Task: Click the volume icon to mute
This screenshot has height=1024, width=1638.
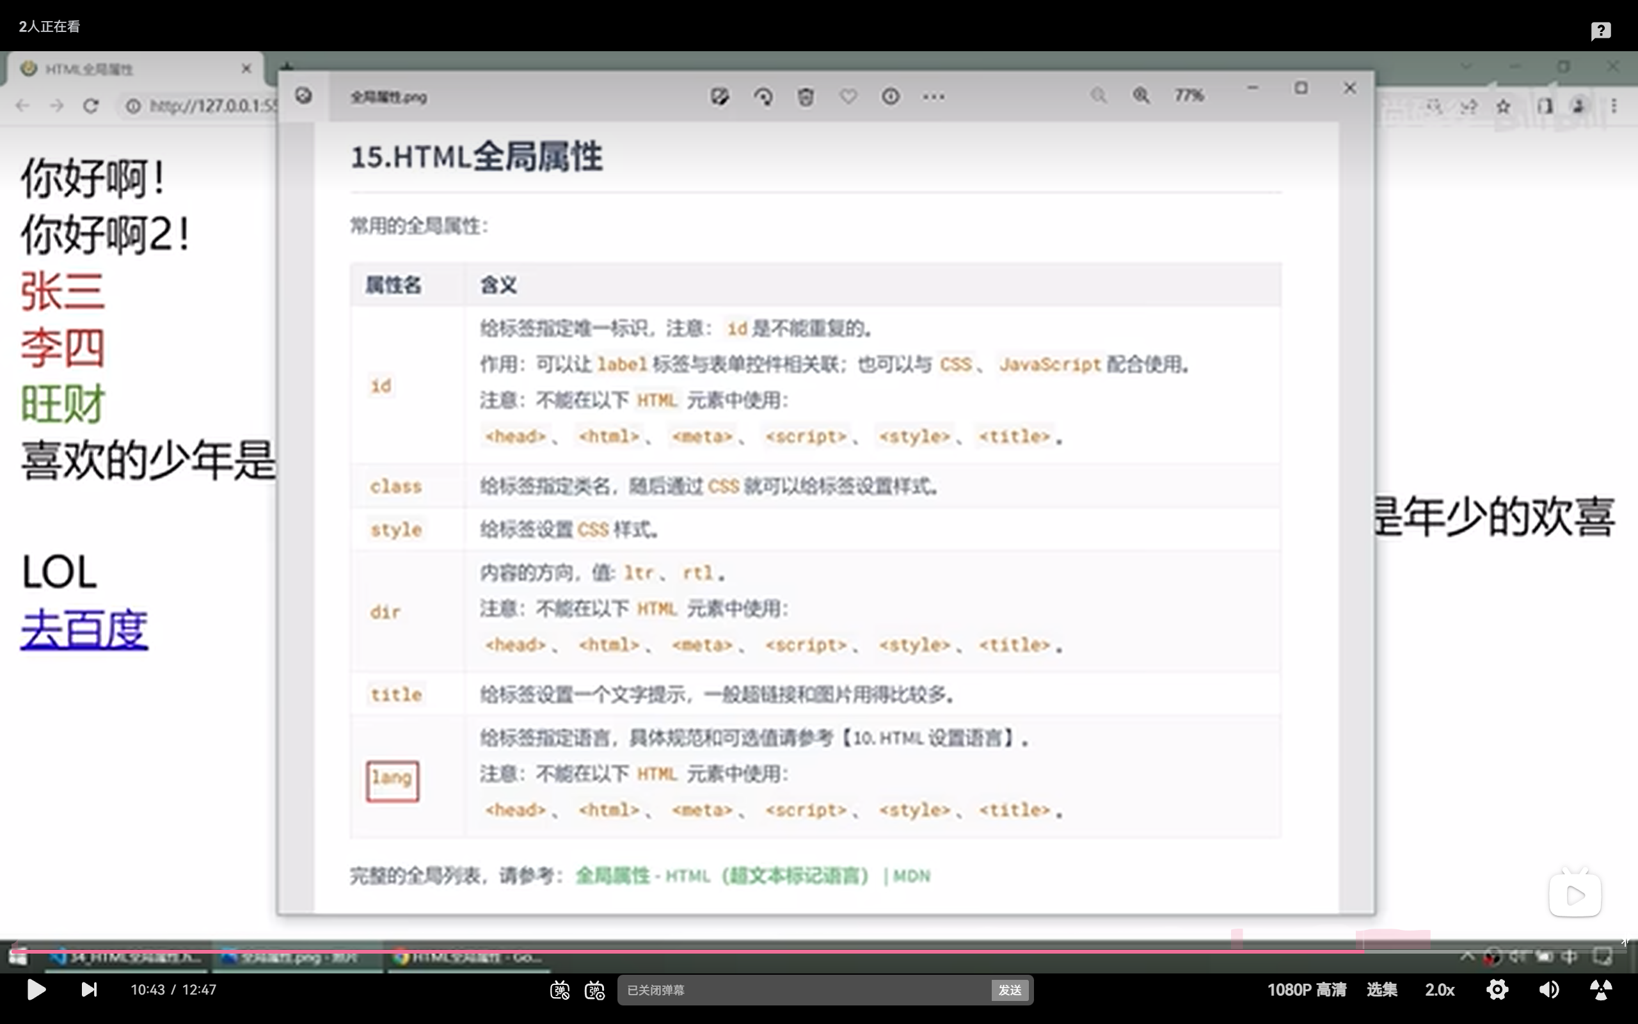Action: (1548, 989)
